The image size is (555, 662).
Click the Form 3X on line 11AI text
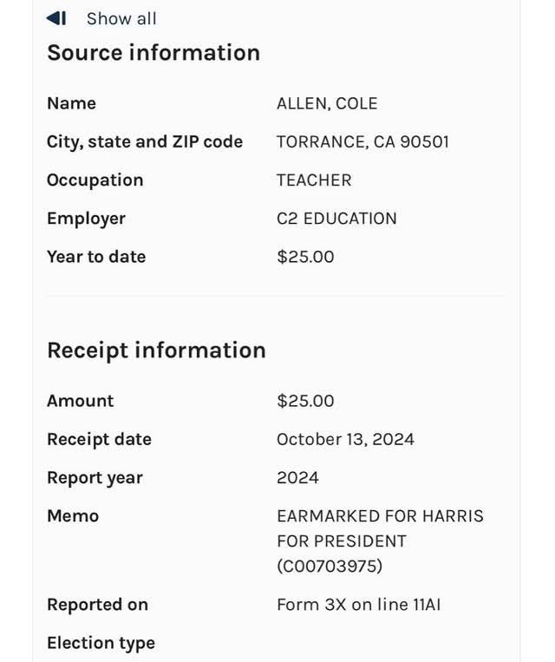click(358, 605)
